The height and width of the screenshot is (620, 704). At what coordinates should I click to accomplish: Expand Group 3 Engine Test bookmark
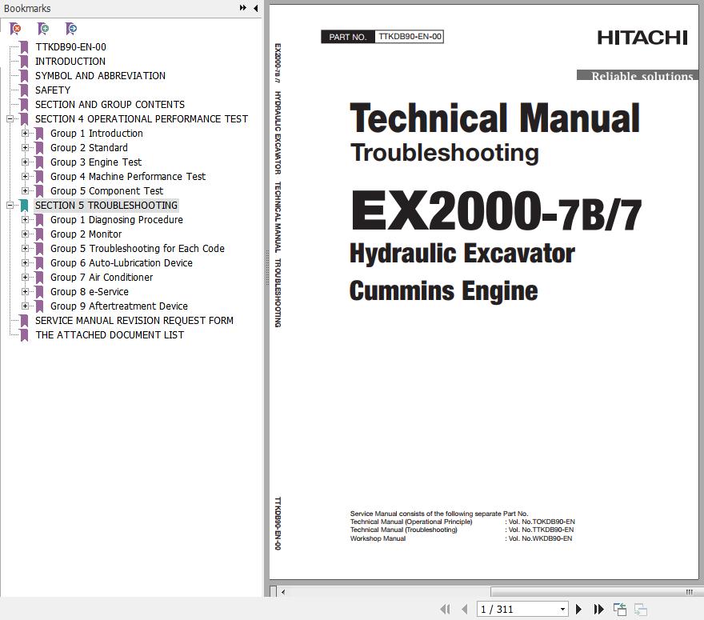point(25,162)
